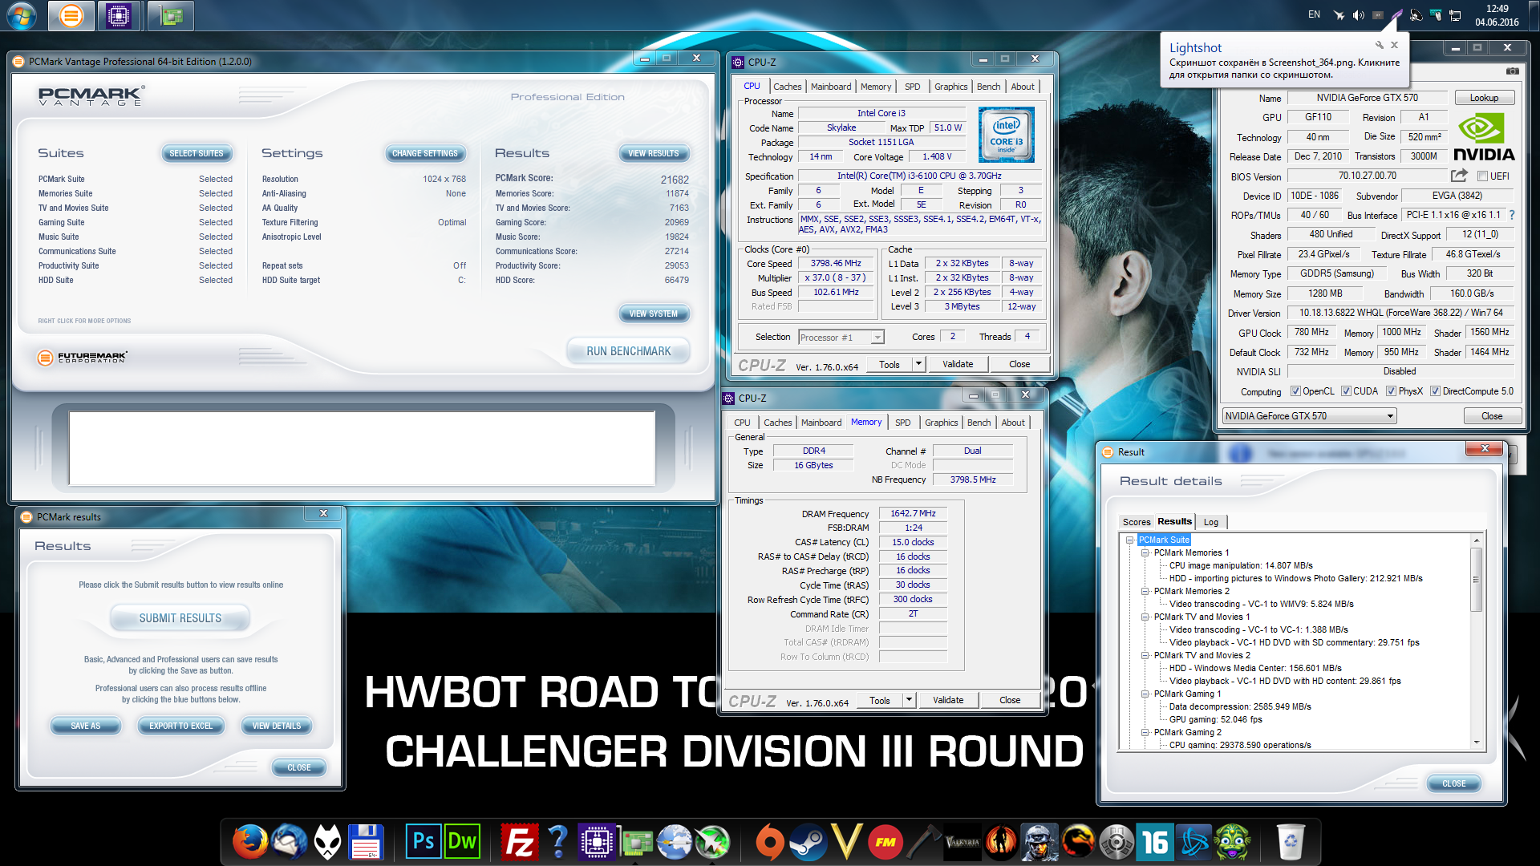Switch to Scores tab in Result details

[x=1137, y=522]
